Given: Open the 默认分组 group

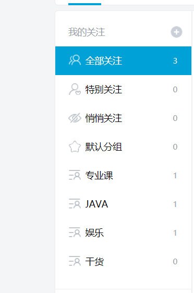Looking at the screenshot, I should coord(124,146).
